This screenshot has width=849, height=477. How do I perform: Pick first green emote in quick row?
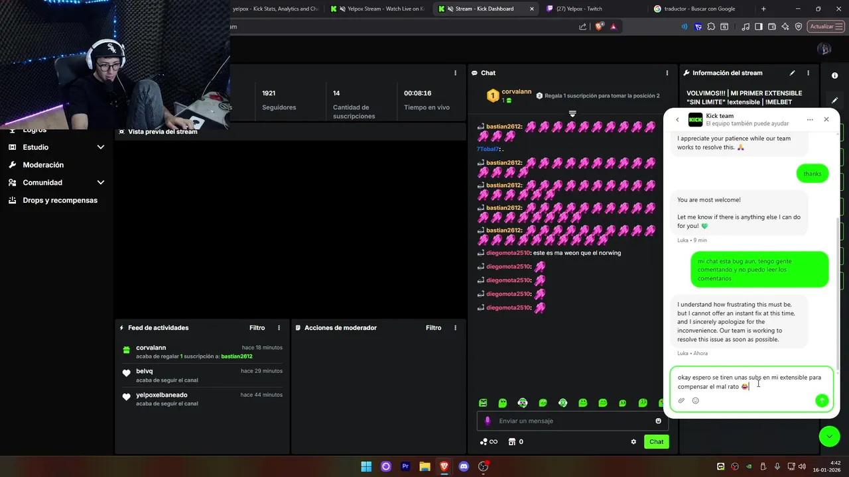coord(483,403)
